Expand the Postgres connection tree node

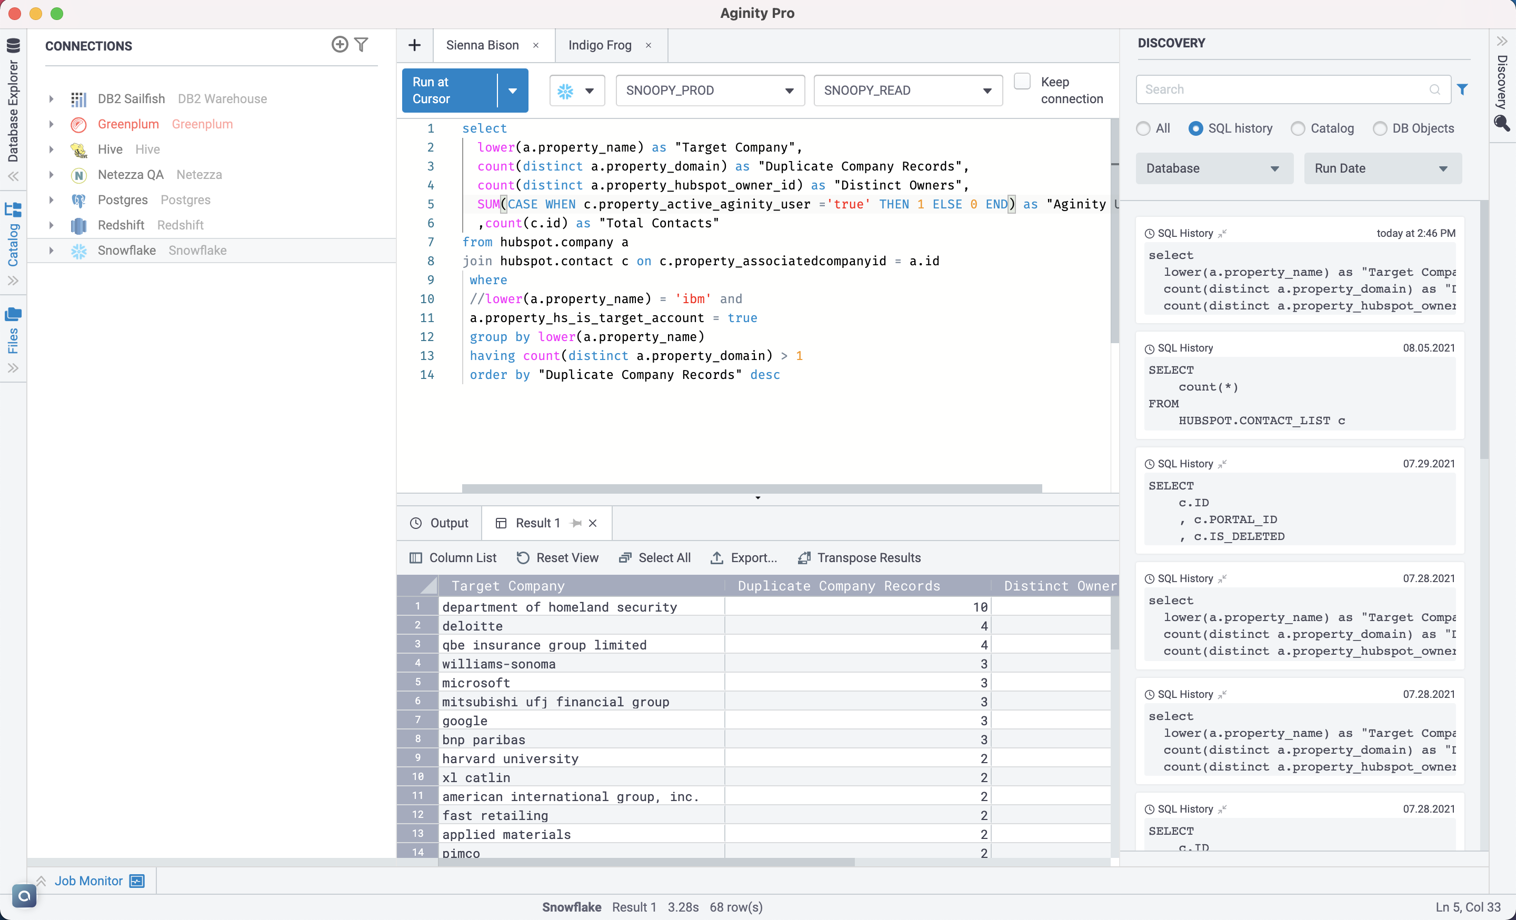coord(52,200)
